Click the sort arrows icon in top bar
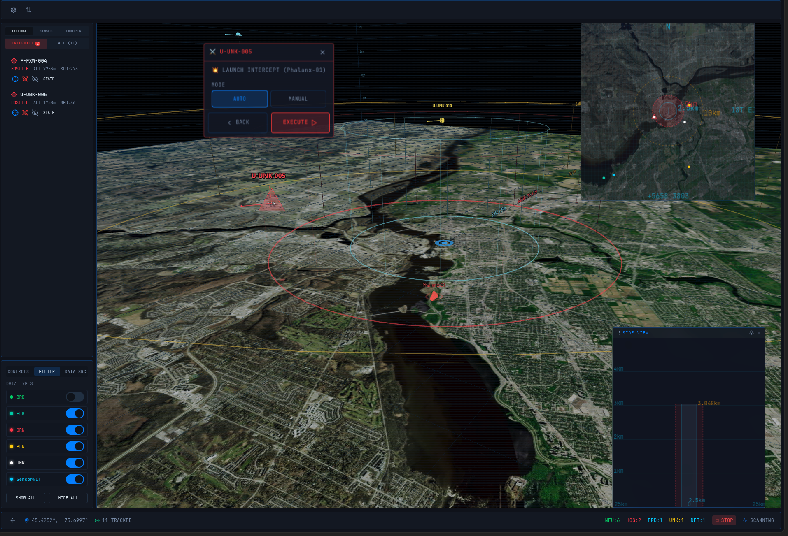Viewport: 788px width, 536px height. pyautogui.click(x=28, y=10)
